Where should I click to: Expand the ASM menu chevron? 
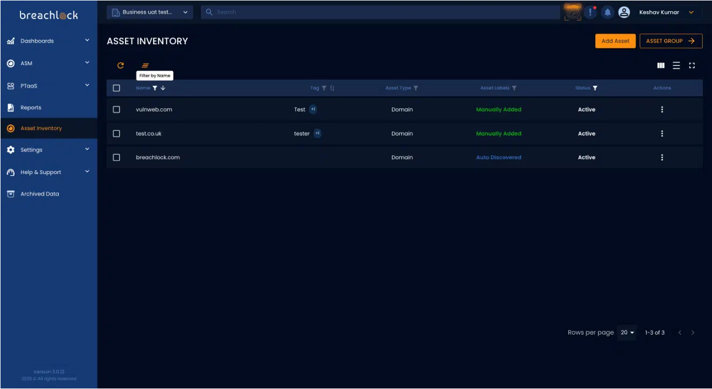click(87, 63)
